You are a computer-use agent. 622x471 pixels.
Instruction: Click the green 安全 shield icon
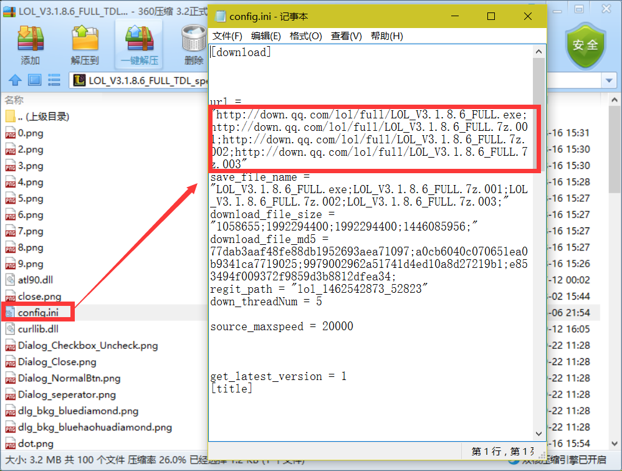point(585,46)
